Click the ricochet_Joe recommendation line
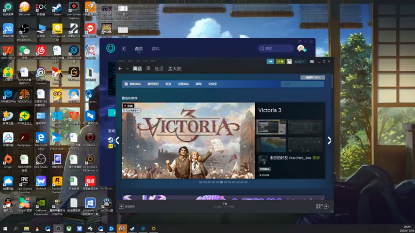 pos(294,158)
